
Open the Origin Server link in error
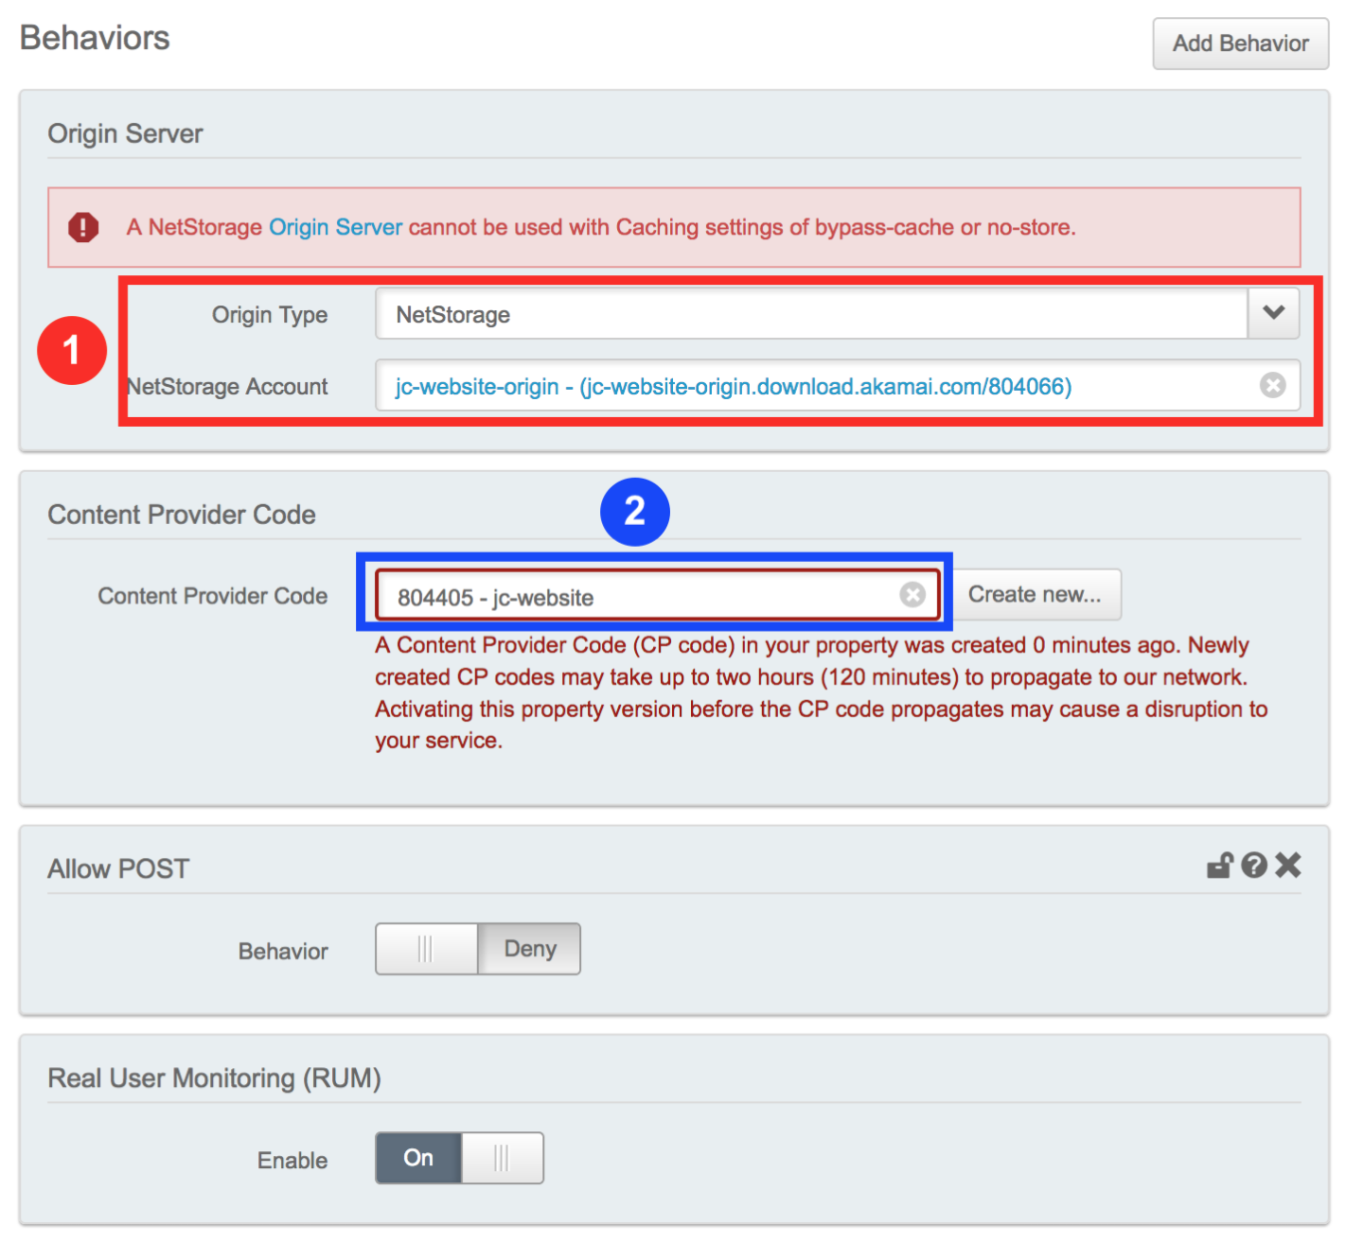336,227
